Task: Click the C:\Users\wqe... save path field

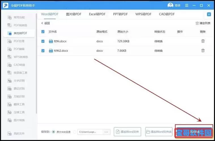Action: coord(90,132)
